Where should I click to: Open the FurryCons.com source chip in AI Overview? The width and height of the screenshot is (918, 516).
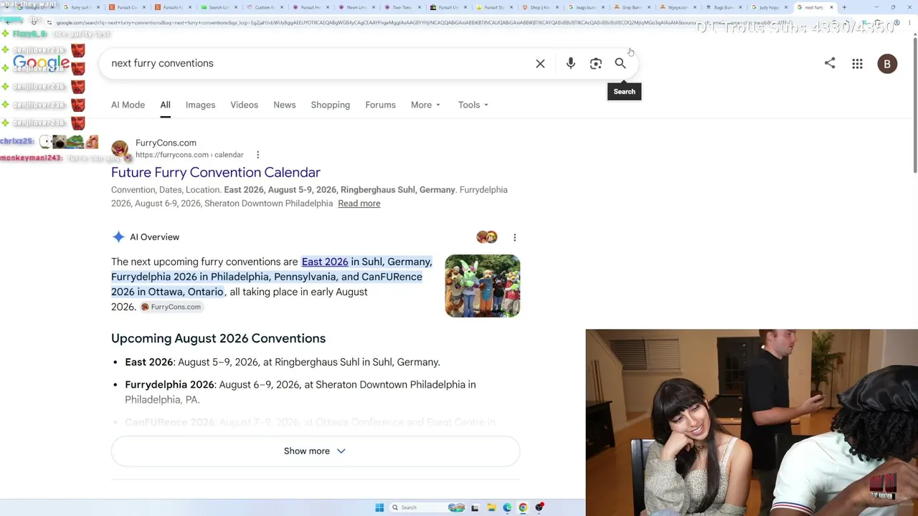(171, 307)
